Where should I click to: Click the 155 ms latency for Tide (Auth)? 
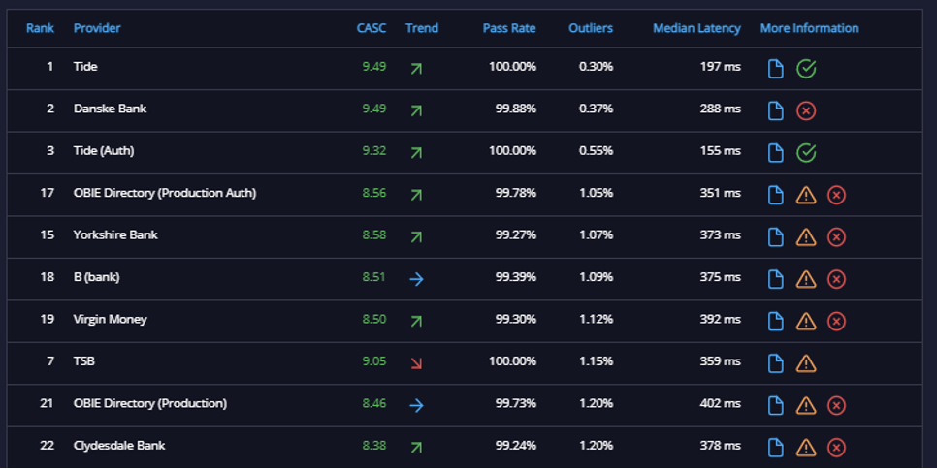click(720, 150)
